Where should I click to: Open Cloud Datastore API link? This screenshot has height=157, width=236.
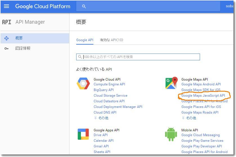[109, 101]
